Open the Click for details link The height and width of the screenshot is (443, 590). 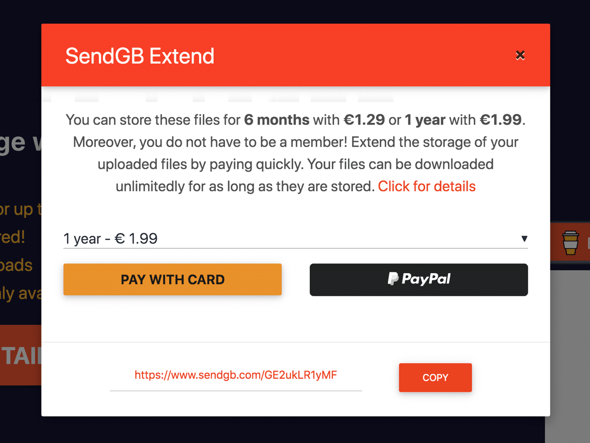426,186
